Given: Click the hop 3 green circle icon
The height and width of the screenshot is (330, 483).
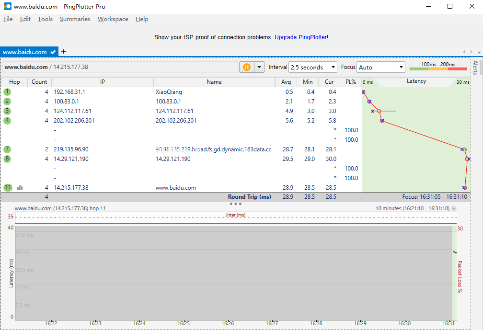Looking at the screenshot, I should click(7, 111).
